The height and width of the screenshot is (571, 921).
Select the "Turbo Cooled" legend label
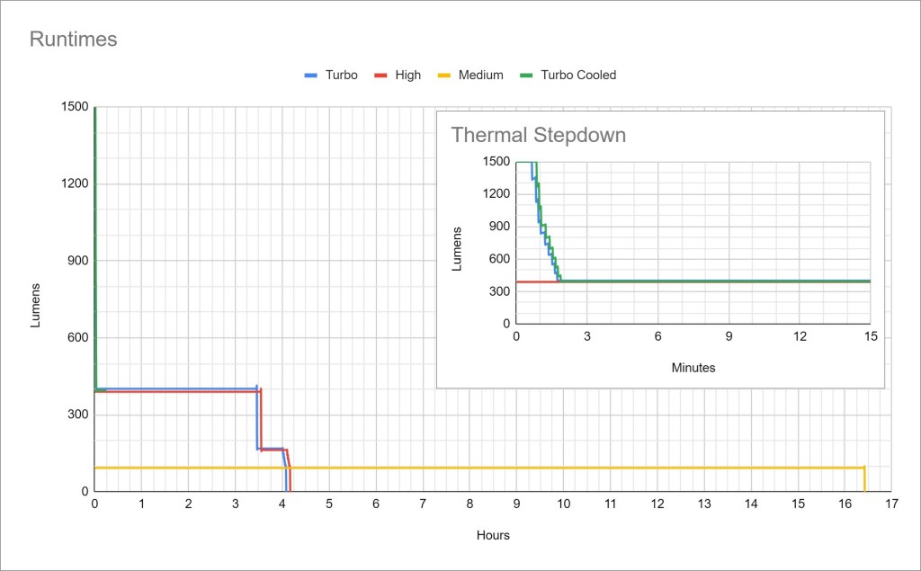click(578, 76)
